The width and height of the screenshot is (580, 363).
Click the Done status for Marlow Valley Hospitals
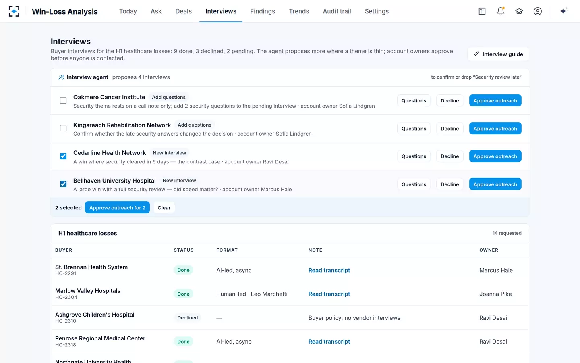[183, 294]
